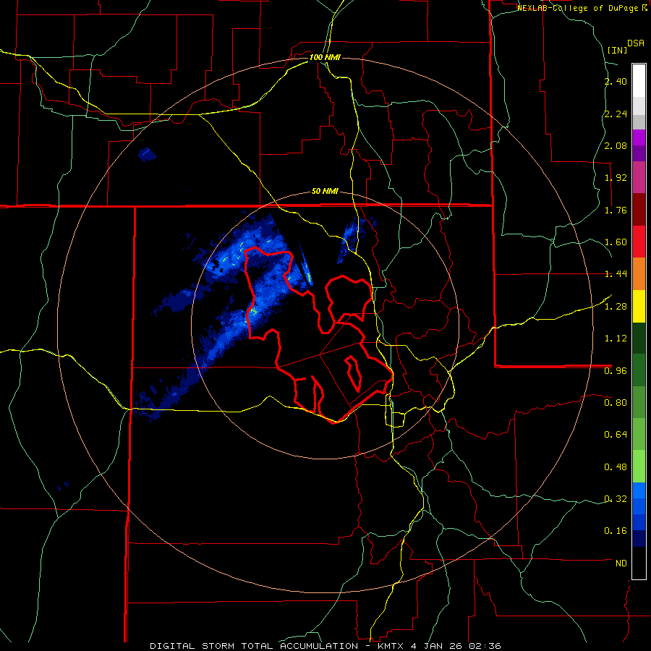Click the 1.44 legend value
Viewport: 651px width, 651px height.
(616, 274)
